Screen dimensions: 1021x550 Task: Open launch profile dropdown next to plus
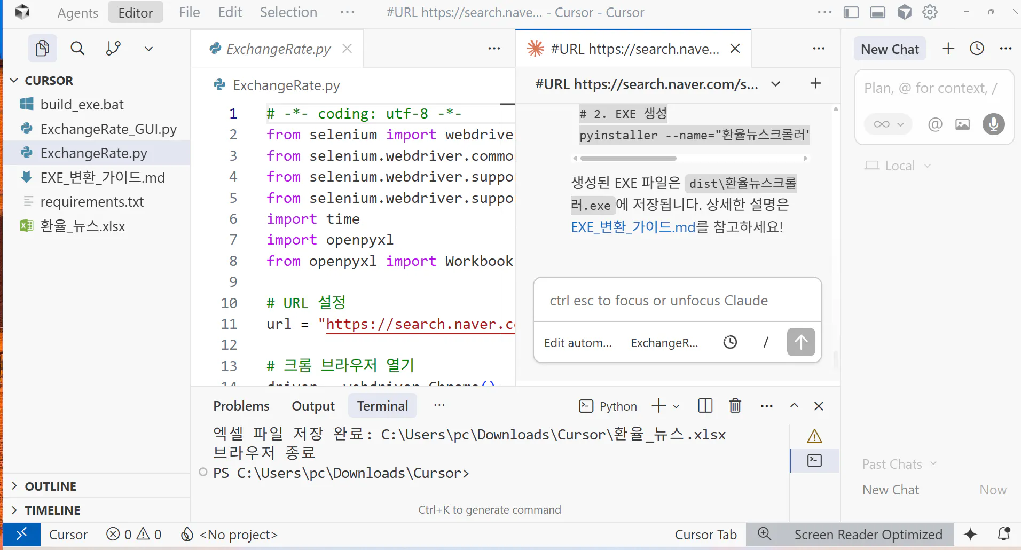click(676, 406)
